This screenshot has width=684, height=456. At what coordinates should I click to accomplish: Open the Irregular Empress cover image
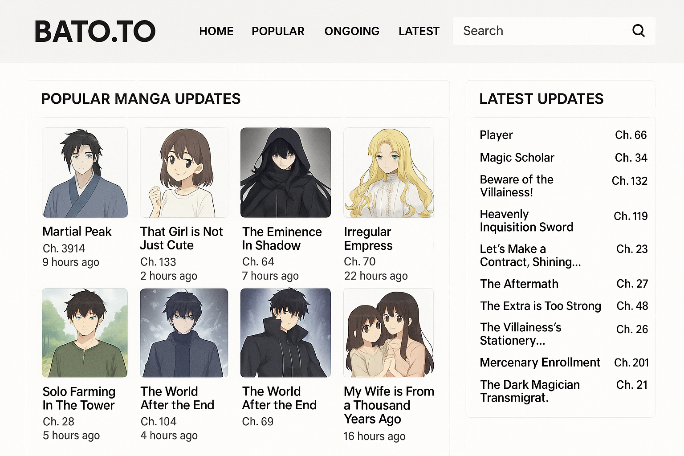coord(388,173)
